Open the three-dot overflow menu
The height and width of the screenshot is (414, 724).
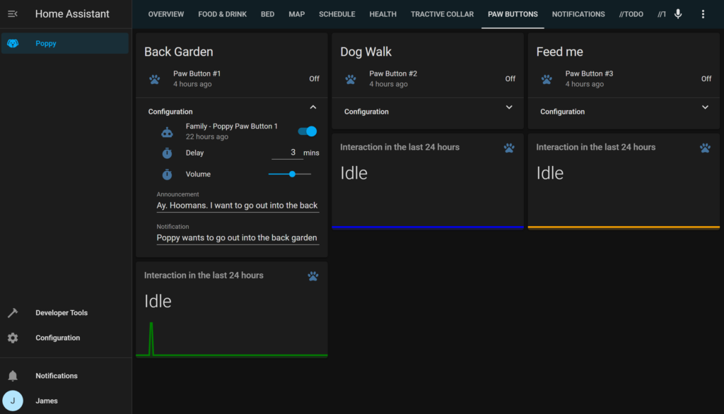click(702, 14)
